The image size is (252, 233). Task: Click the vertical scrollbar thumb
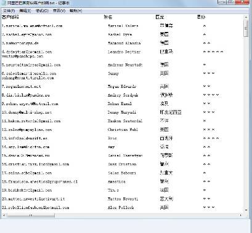(246, 28)
